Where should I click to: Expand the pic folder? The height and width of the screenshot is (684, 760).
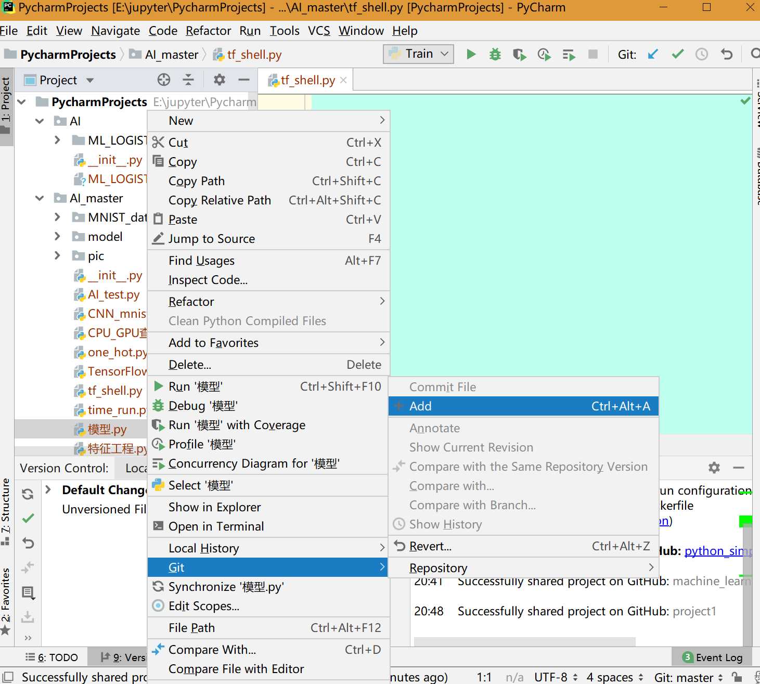tap(58, 255)
